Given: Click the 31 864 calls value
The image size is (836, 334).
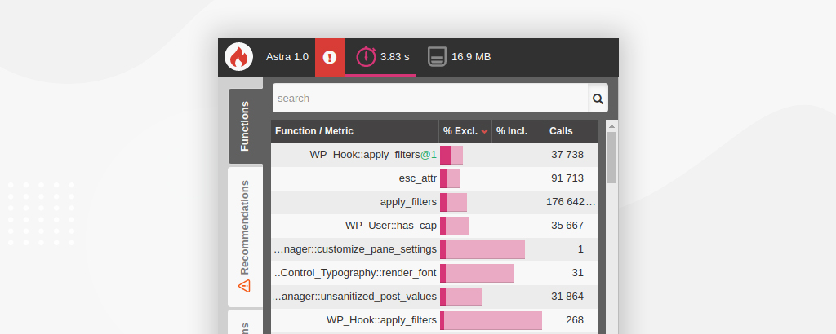Looking at the screenshot, I should coord(567,297).
